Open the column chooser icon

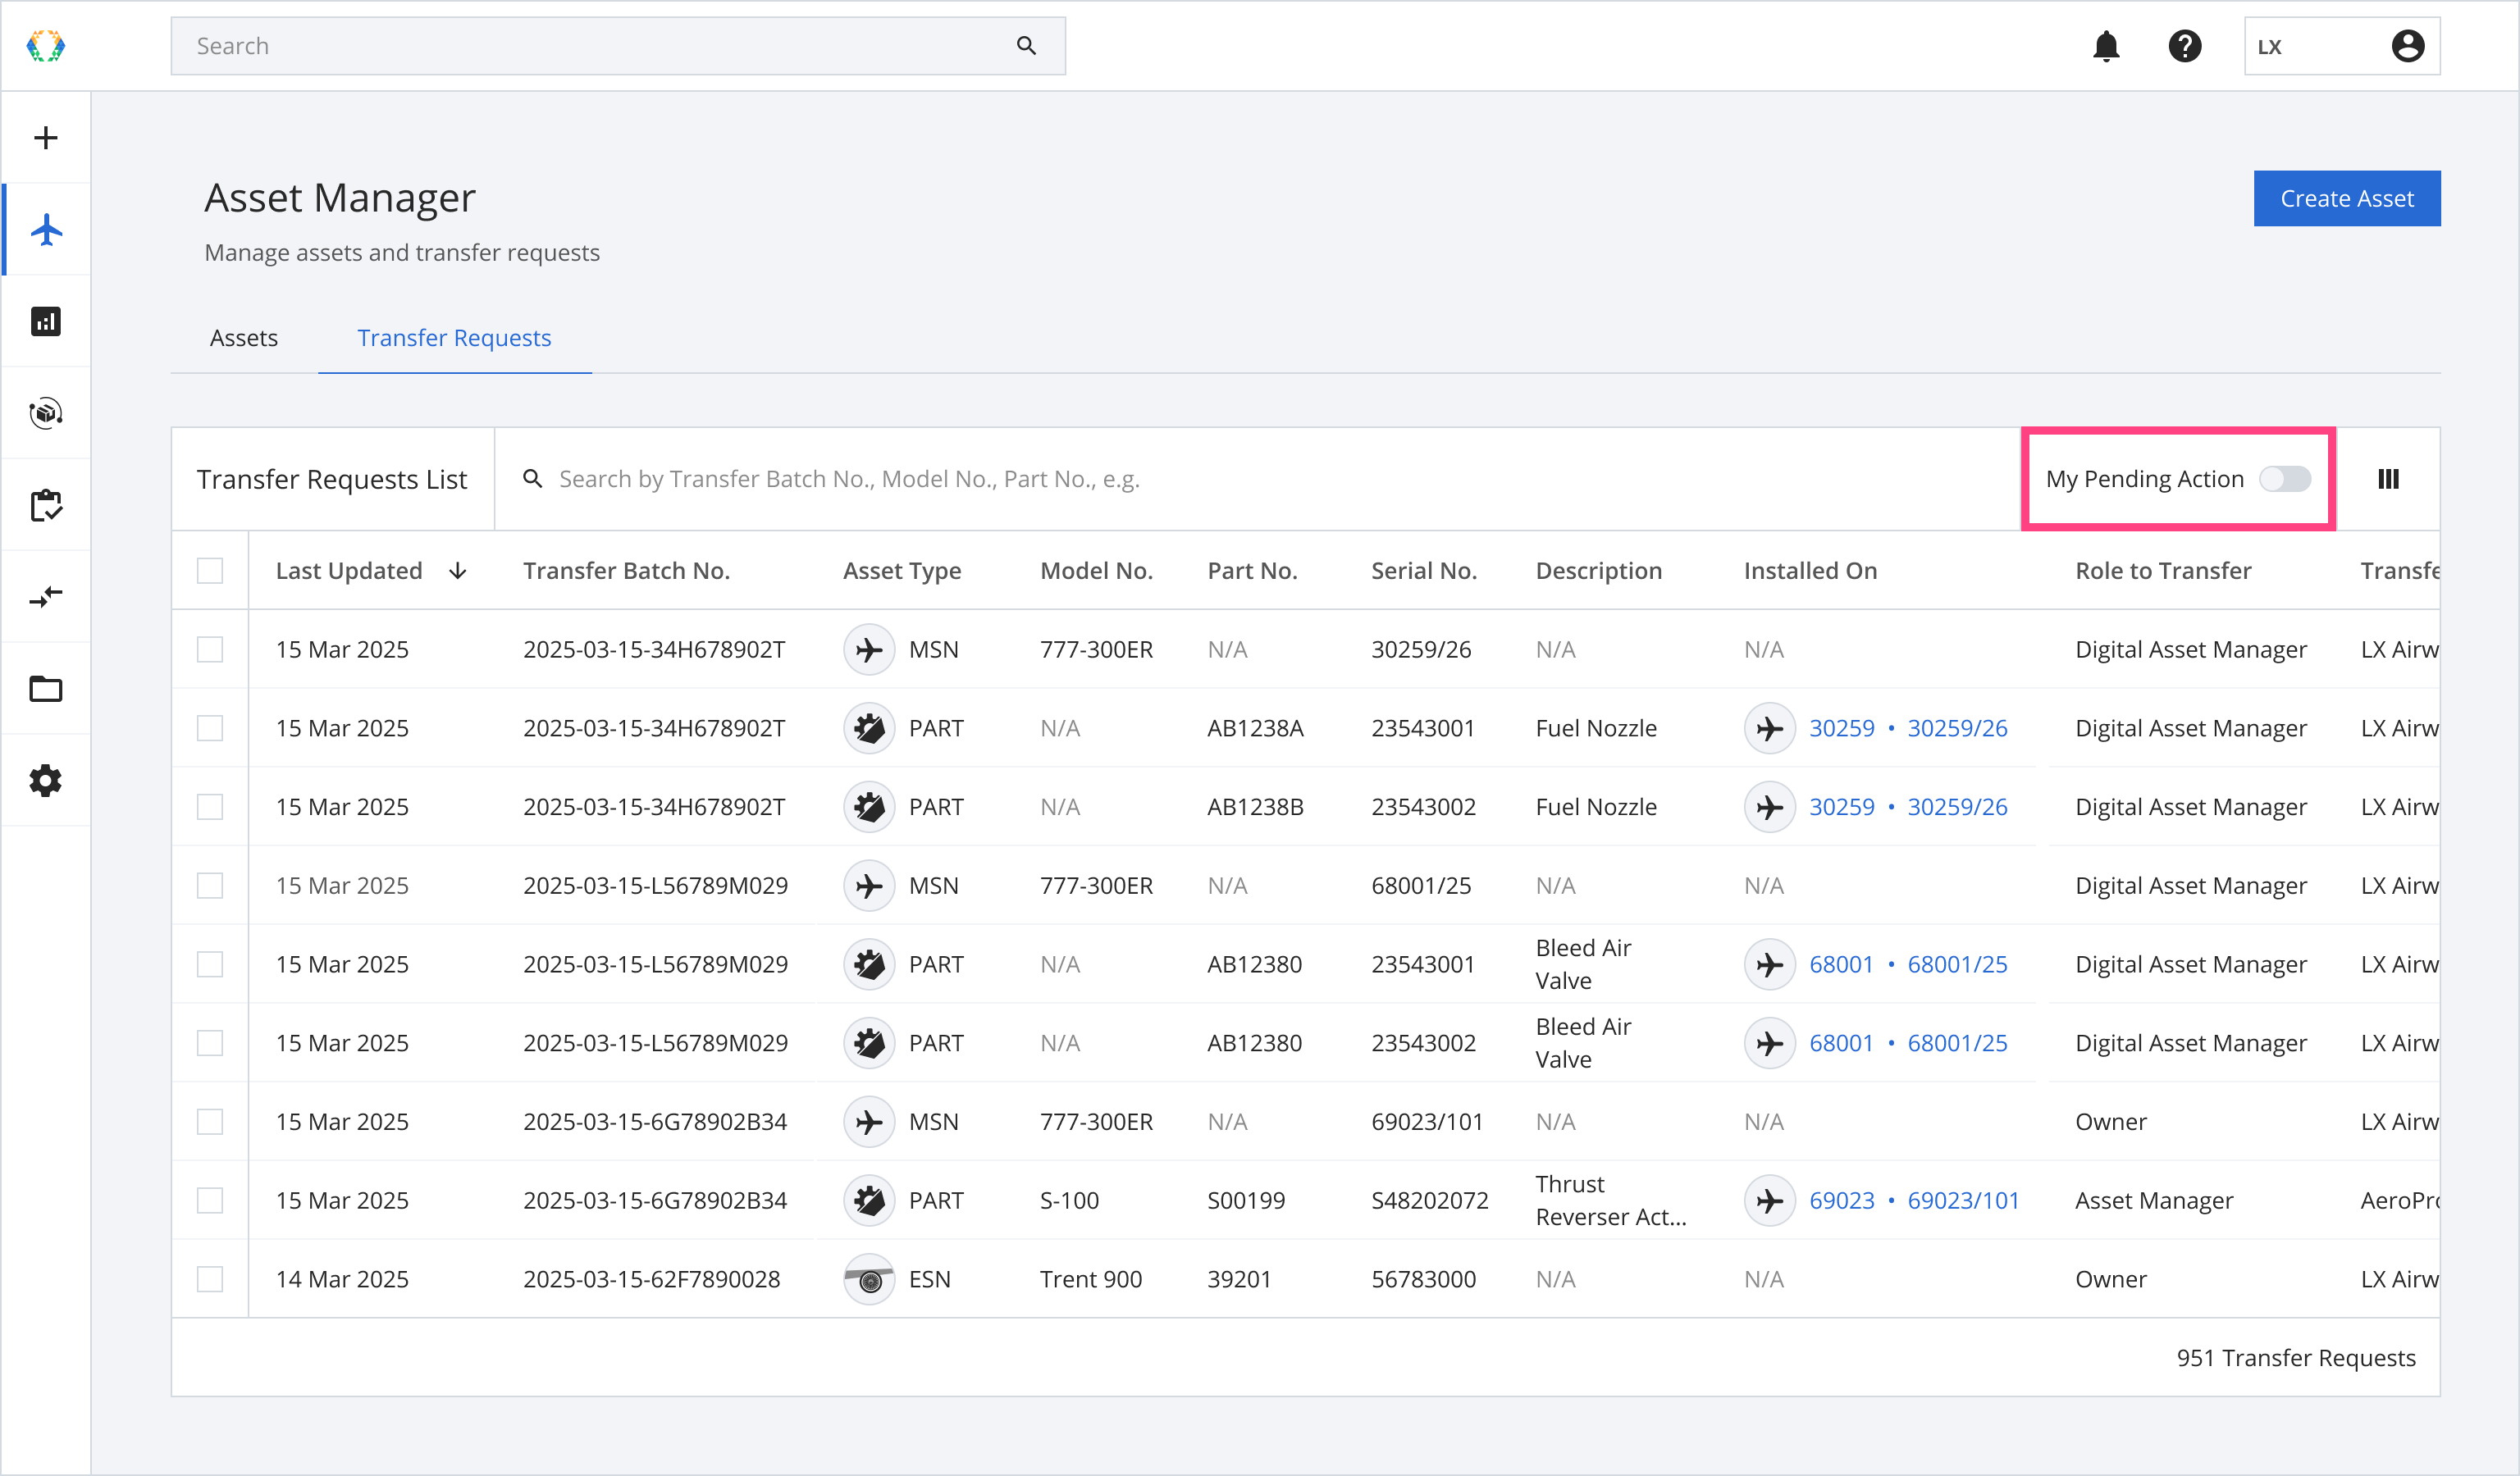(x=2388, y=479)
